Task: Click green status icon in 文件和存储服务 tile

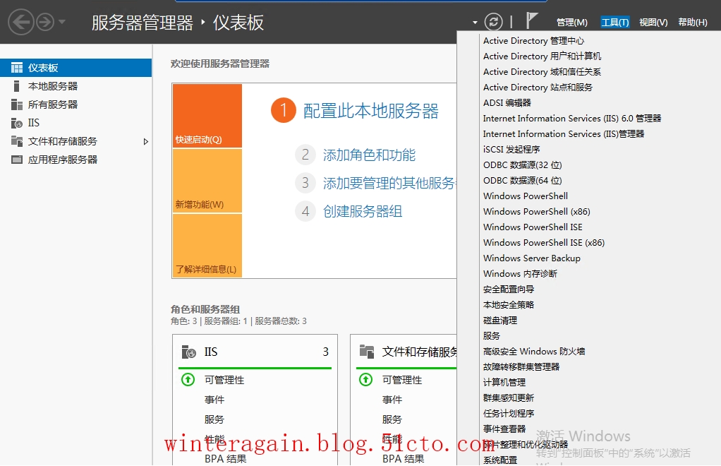Action: click(366, 380)
